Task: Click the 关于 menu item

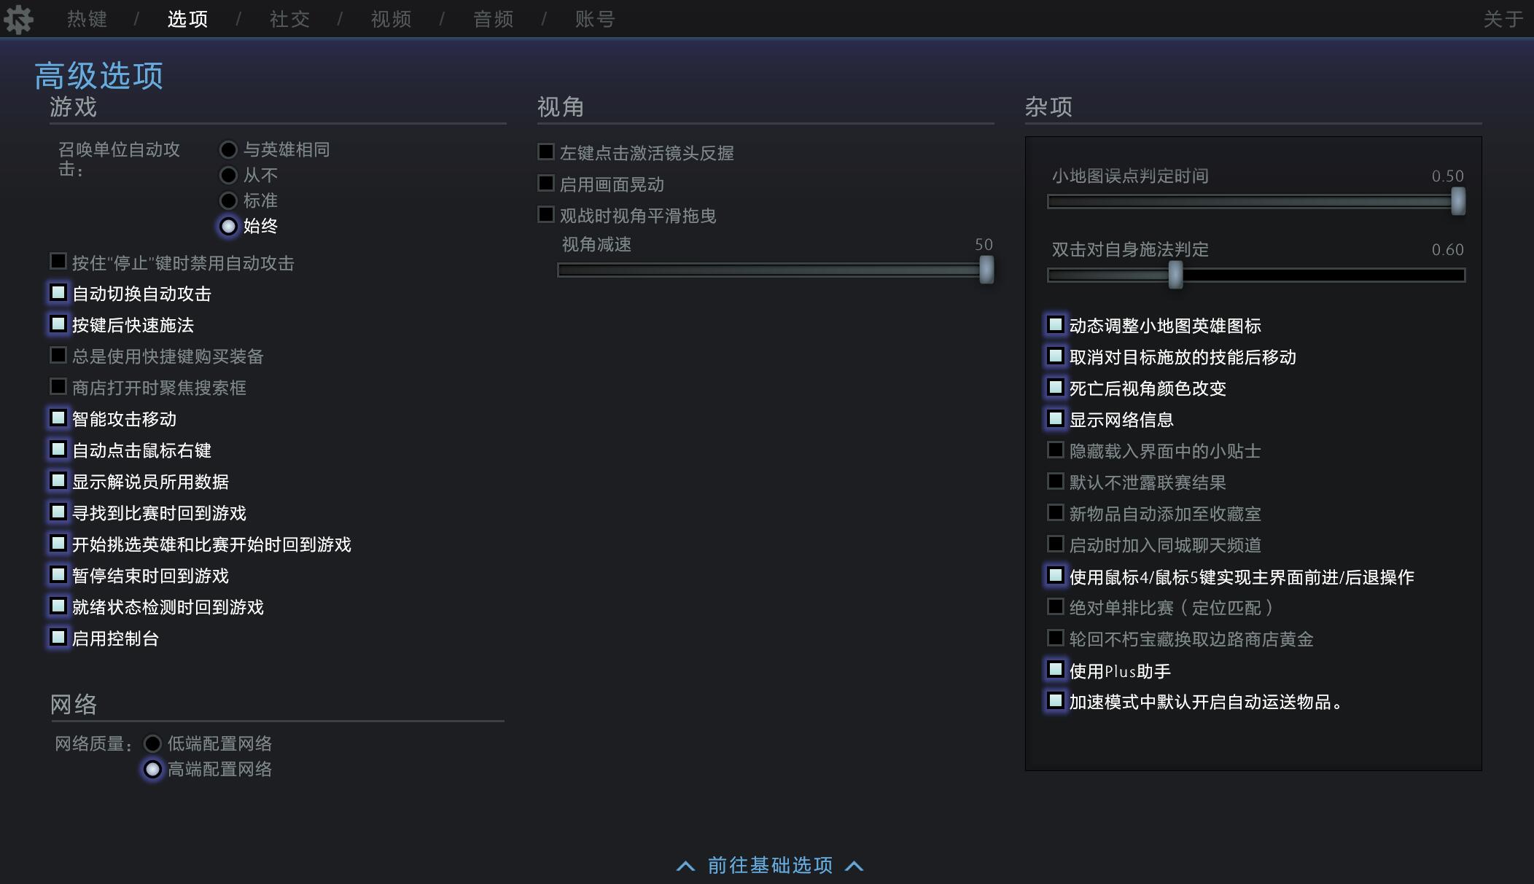Action: click(1503, 19)
